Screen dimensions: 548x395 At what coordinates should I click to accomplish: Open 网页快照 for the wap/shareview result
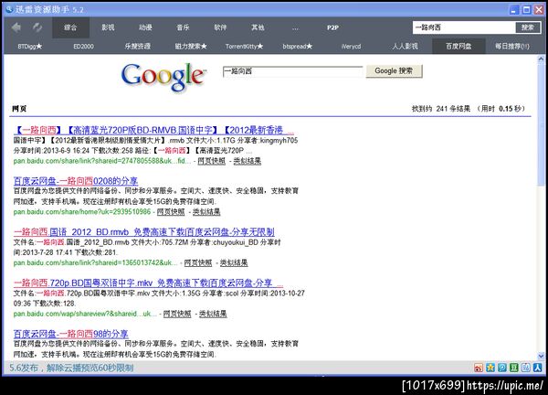[177, 314]
